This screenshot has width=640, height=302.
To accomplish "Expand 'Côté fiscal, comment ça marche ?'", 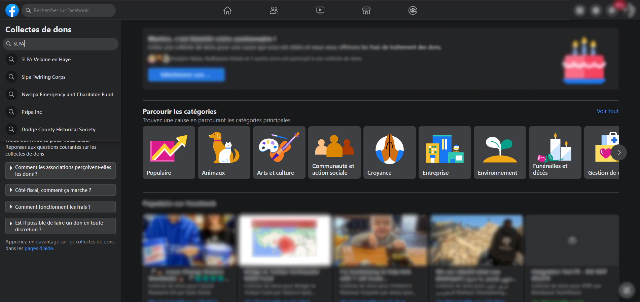I will tap(61, 190).
